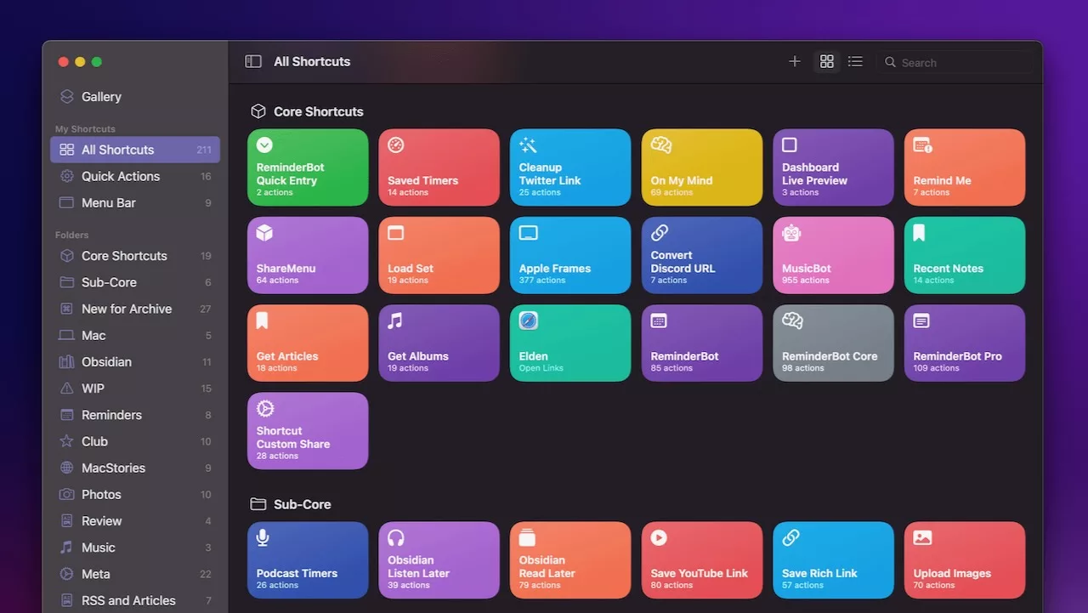Screen dimensions: 1088x613
Task: Click Obsidian Listen Later headphones icon
Action: pyautogui.click(x=395, y=537)
